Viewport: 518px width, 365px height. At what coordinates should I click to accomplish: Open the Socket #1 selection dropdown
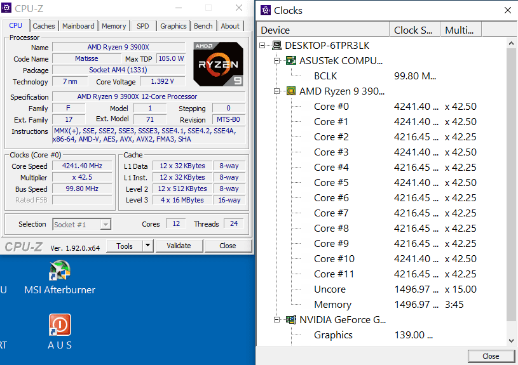[x=106, y=225]
